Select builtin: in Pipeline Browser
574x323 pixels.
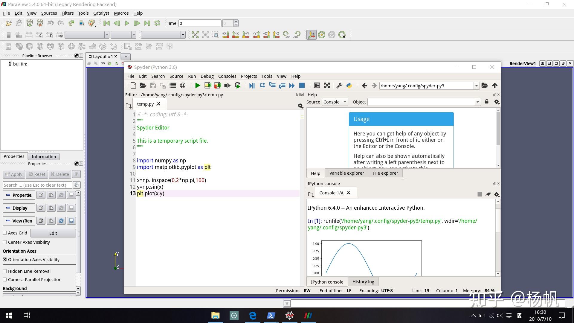point(20,64)
